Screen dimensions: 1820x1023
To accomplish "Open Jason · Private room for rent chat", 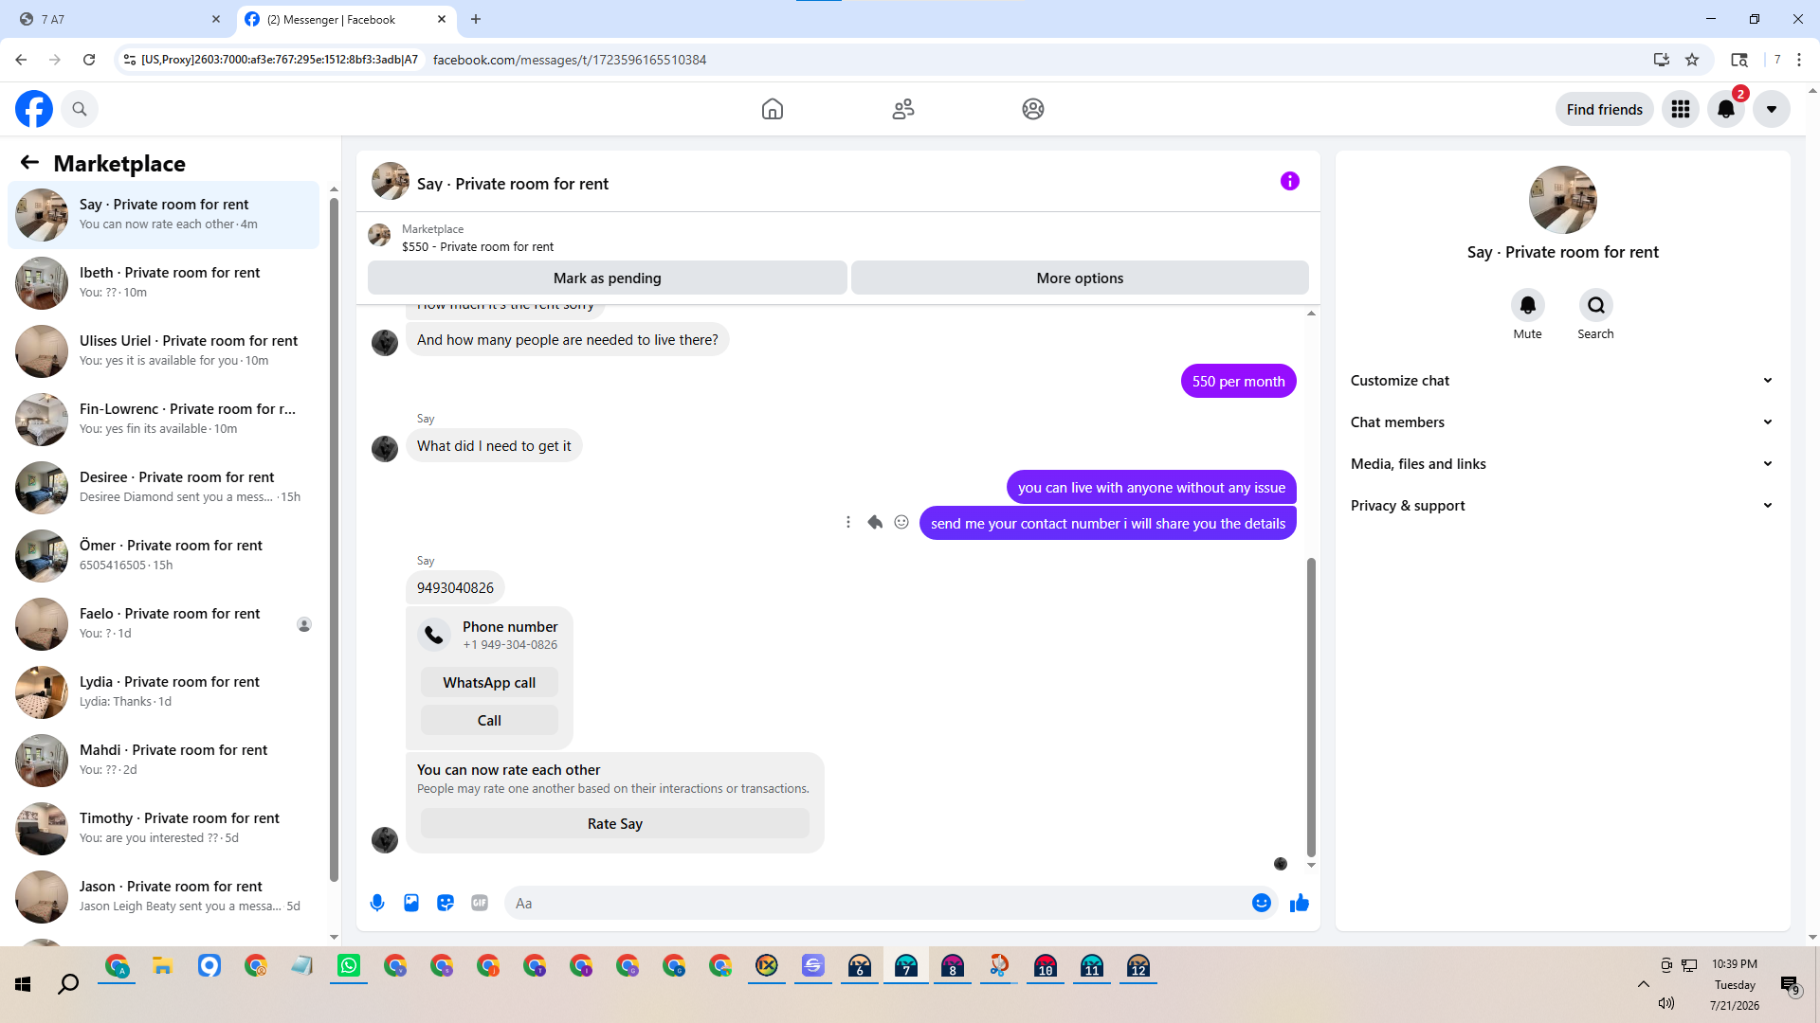I will [164, 897].
